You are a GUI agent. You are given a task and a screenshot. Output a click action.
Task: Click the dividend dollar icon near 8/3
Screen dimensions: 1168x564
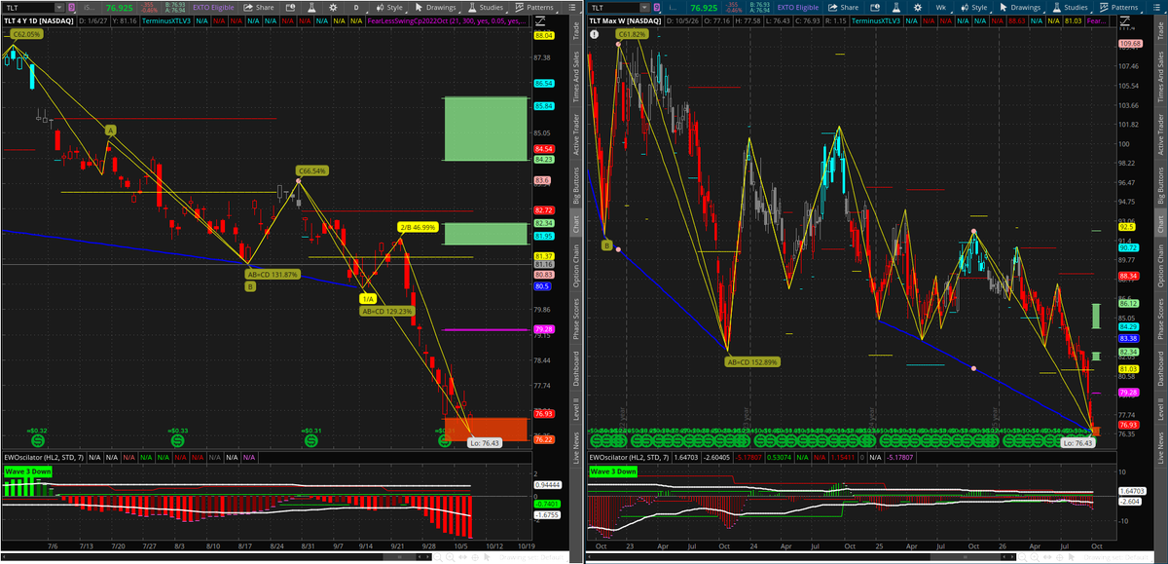pyautogui.click(x=178, y=440)
